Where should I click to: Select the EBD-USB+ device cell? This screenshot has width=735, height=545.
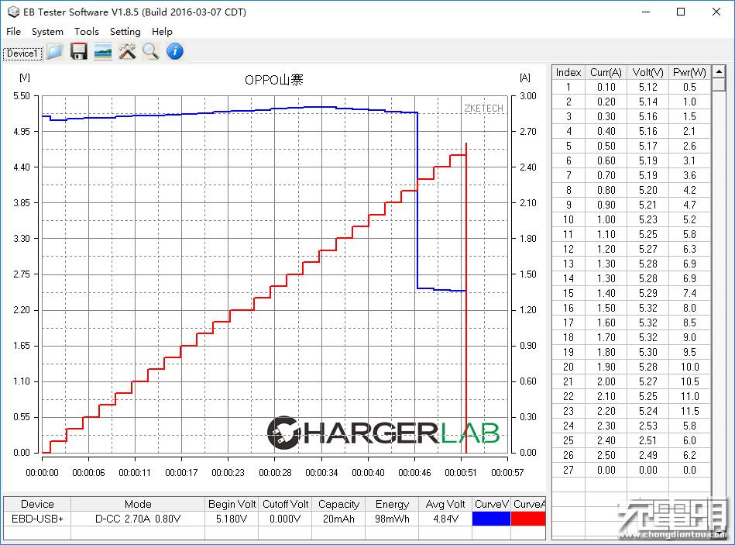pyautogui.click(x=37, y=519)
